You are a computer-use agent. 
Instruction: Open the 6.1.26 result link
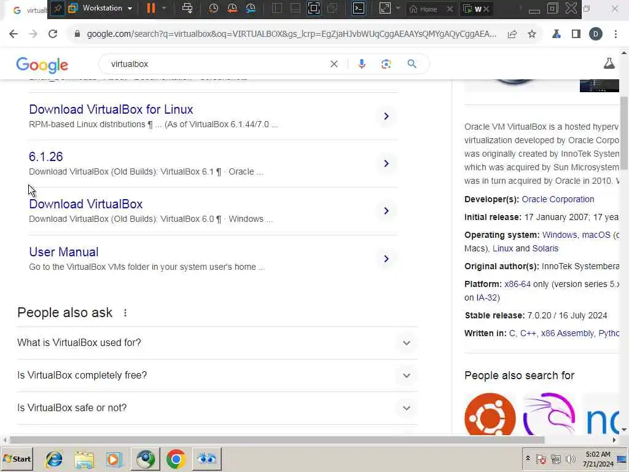(45, 157)
